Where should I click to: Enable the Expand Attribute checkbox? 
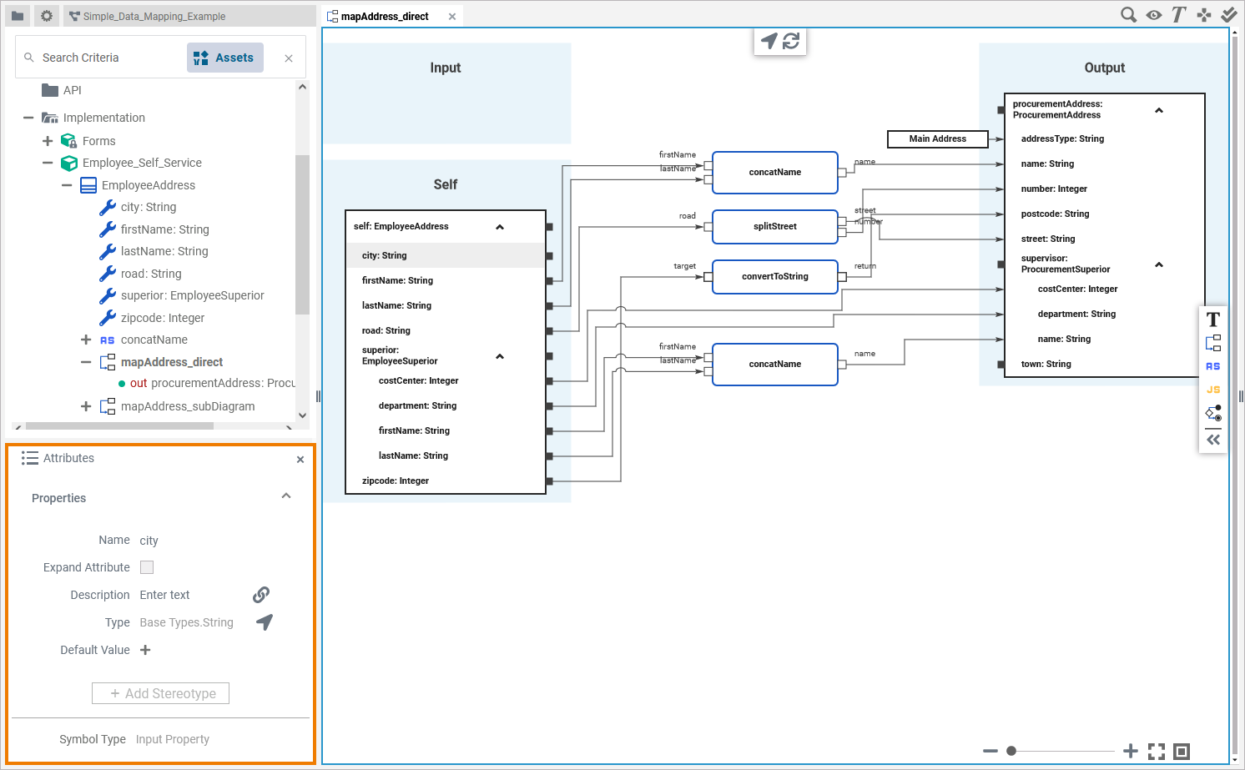click(146, 567)
